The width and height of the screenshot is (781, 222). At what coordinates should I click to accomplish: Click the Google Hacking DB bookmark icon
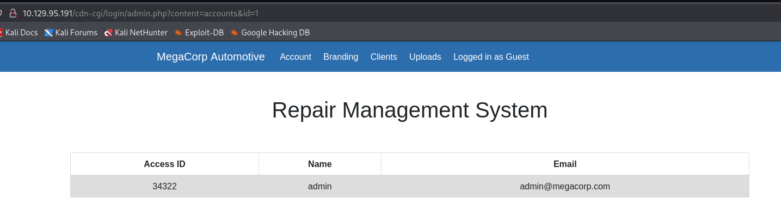coord(235,33)
